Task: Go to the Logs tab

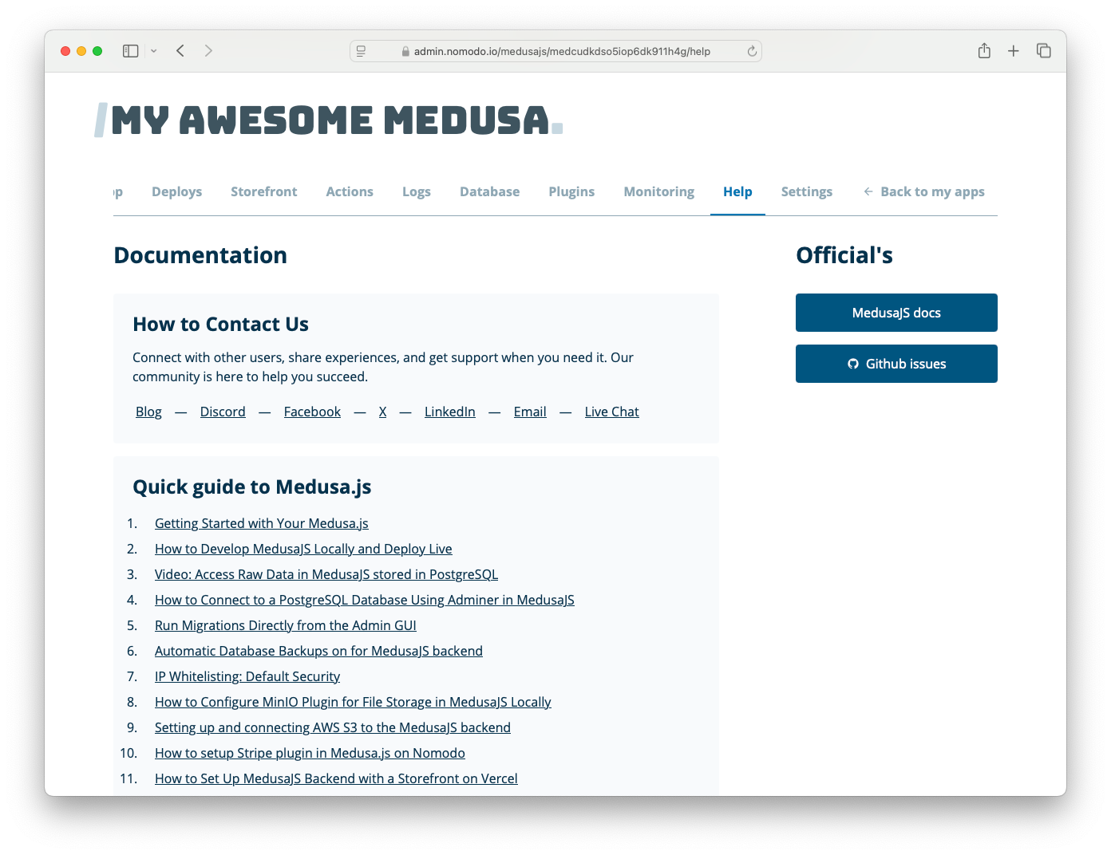Action: coord(417,191)
